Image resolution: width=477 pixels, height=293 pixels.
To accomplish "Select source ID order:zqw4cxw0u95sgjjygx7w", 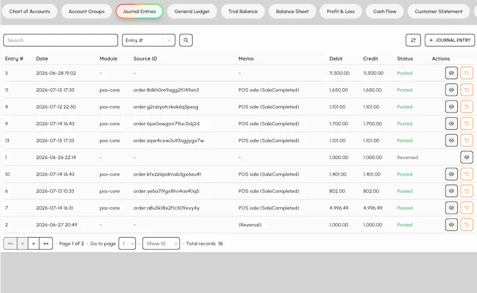I will [x=169, y=141].
